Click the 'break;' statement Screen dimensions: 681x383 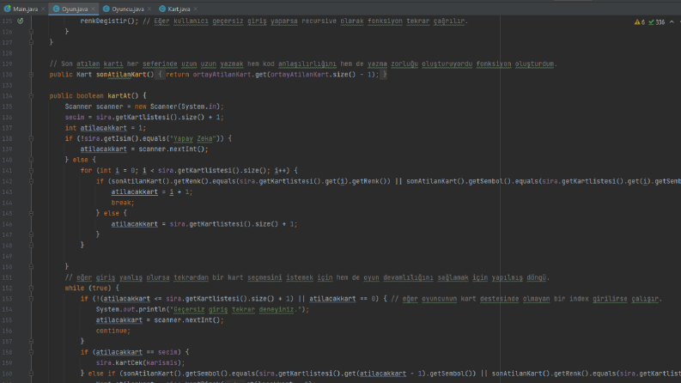123,203
